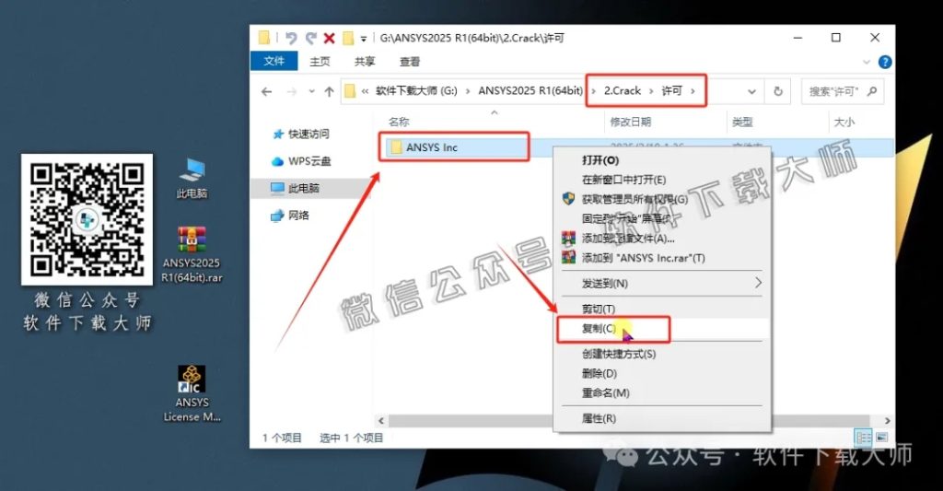Open the 文件 ribbon tab

[274, 61]
